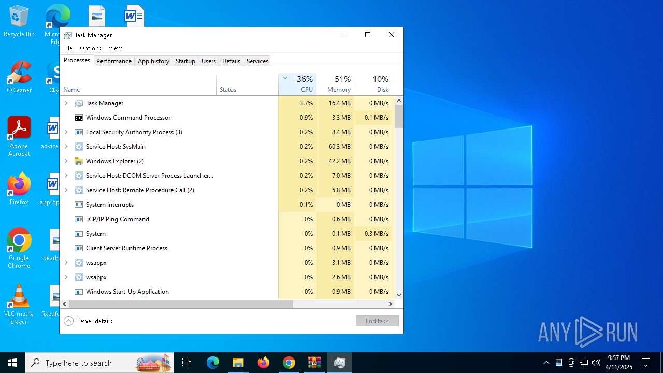This screenshot has height=373, width=663.
Task: Open the View menu
Action: point(115,48)
